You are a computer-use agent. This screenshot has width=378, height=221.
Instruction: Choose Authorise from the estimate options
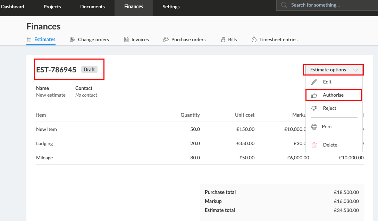pos(334,95)
